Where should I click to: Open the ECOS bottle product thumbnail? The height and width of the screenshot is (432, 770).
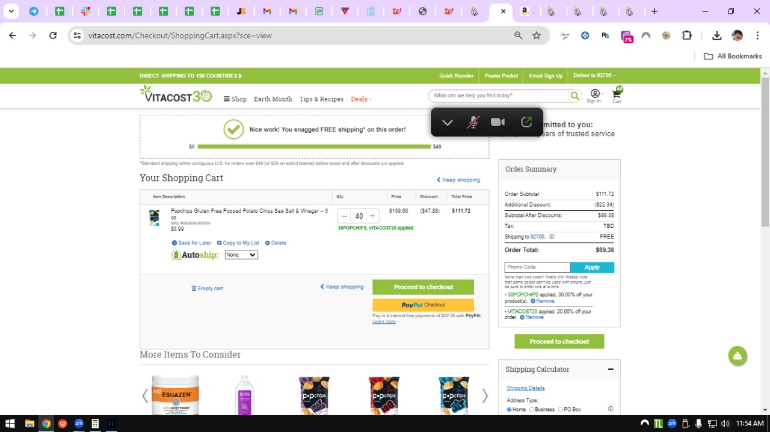tap(245, 395)
